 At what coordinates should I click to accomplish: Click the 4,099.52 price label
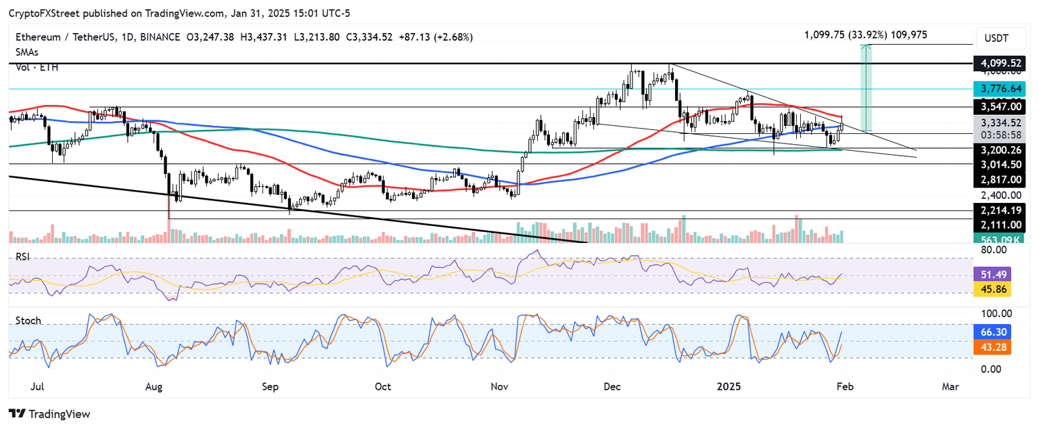[x=999, y=63]
